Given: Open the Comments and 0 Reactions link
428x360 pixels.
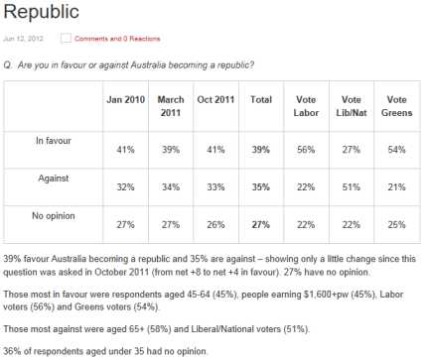Looking at the screenshot, I should [x=117, y=39].
